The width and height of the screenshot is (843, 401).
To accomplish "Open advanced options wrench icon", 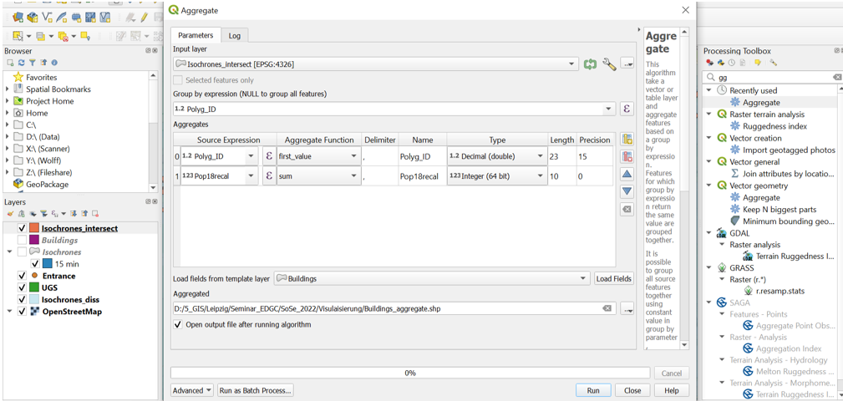I will [609, 64].
